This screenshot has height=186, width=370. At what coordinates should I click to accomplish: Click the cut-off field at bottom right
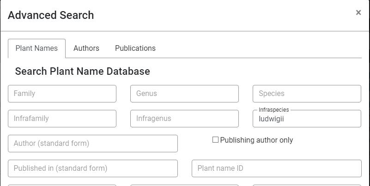coord(307,185)
